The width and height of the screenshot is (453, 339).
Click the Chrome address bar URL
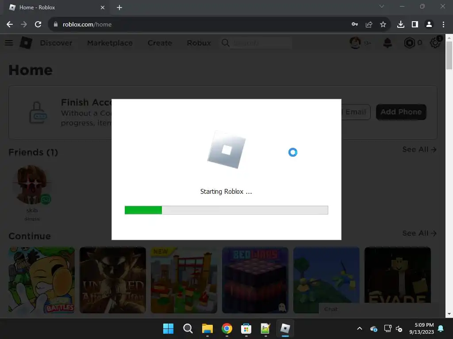tap(87, 25)
